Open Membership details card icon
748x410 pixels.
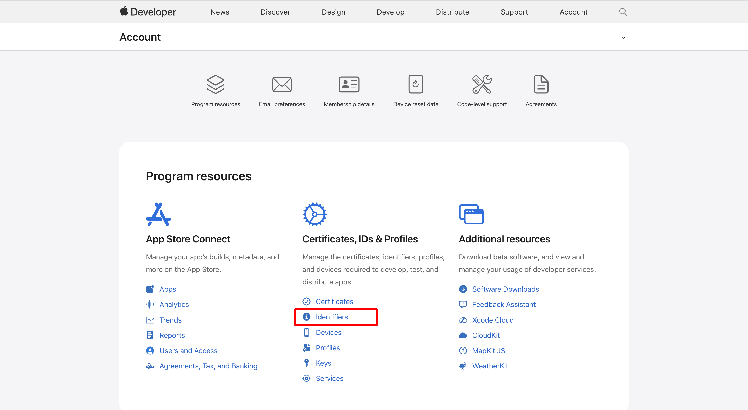[x=349, y=84]
